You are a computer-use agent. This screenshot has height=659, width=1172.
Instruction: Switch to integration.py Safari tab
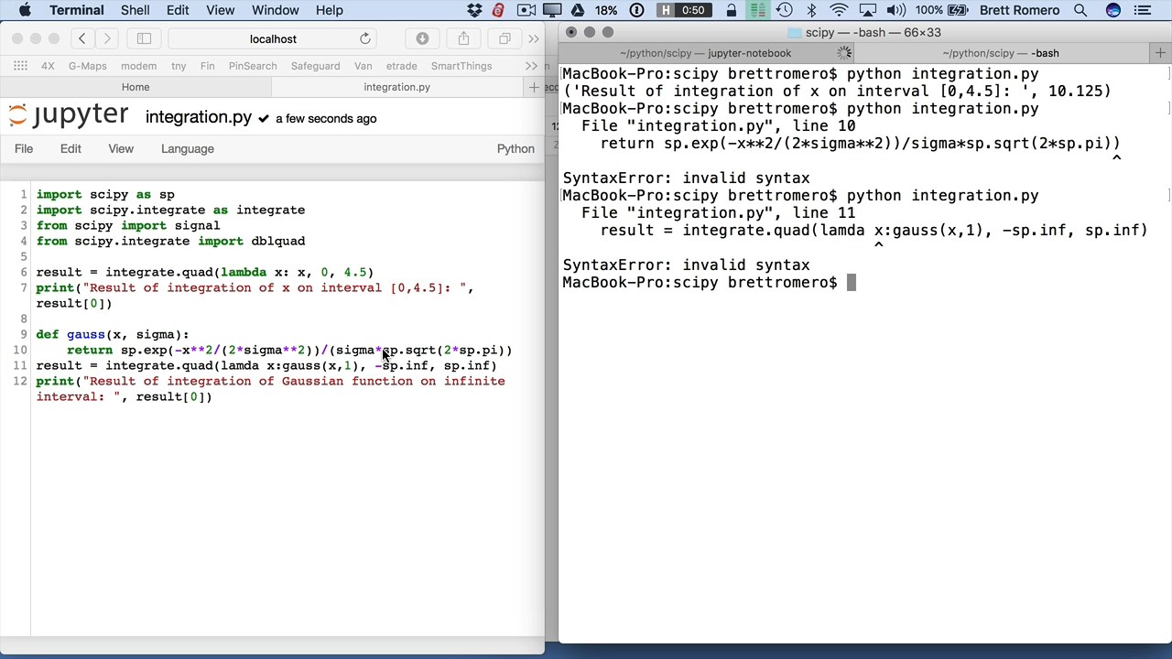pos(396,87)
